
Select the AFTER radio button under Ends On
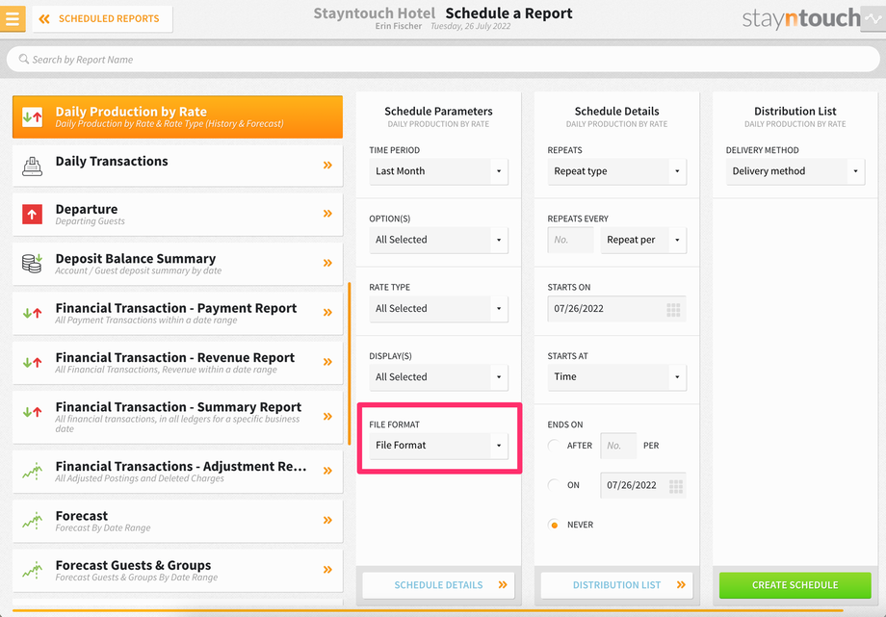pyautogui.click(x=554, y=446)
